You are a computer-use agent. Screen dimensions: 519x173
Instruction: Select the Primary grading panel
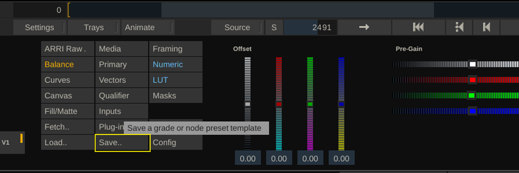[x=122, y=64]
